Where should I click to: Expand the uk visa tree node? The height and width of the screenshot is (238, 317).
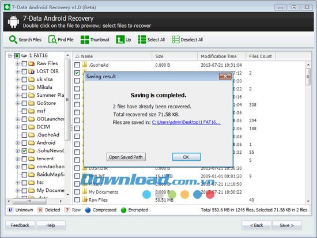[x=18, y=80]
